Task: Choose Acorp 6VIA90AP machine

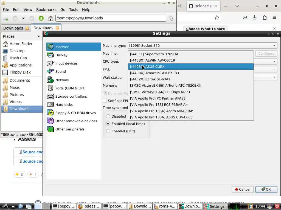Action: pos(191,111)
